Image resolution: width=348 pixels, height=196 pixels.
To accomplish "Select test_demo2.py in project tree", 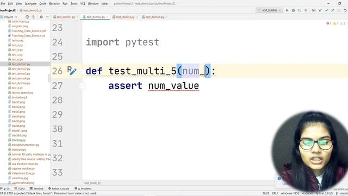I will [21, 69].
